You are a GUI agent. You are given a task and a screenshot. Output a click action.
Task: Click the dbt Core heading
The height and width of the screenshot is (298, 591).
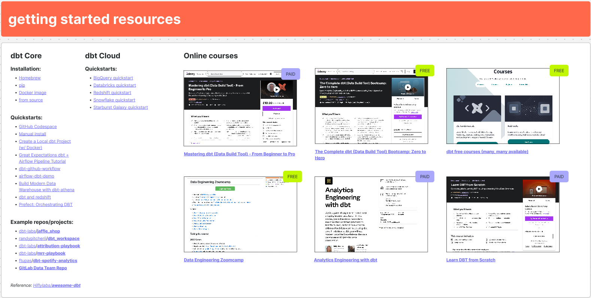click(26, 56)
